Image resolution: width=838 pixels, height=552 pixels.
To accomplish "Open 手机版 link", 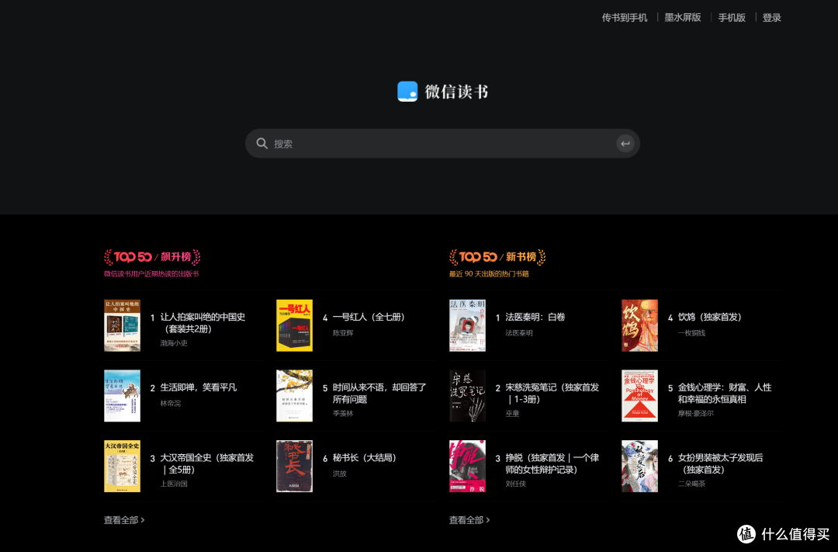I will [732, 18].
